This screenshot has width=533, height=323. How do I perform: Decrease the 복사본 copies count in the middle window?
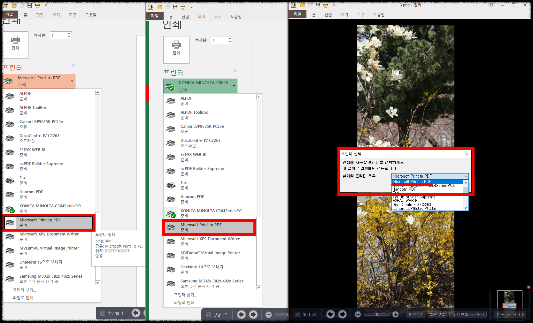[x=230, y=42]
